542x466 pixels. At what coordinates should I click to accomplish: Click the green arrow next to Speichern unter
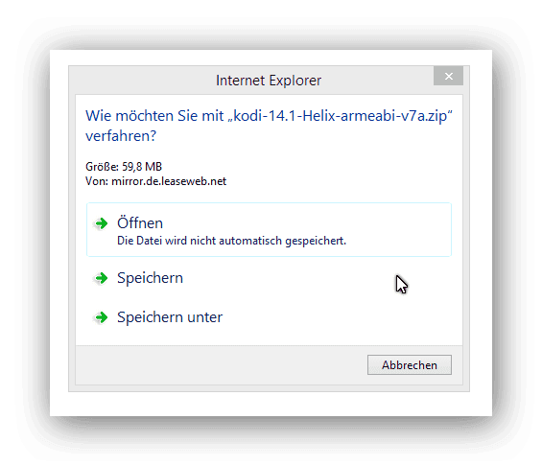[x=102, y=317]
